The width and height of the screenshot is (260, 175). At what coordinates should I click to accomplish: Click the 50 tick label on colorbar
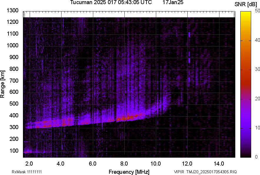click(x=258, y=11)
